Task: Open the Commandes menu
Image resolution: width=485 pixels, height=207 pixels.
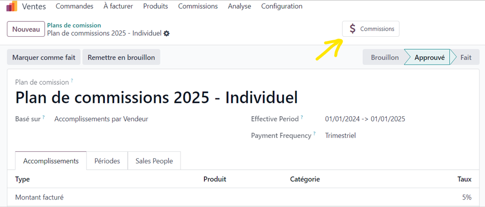Action: pos(75,6)
